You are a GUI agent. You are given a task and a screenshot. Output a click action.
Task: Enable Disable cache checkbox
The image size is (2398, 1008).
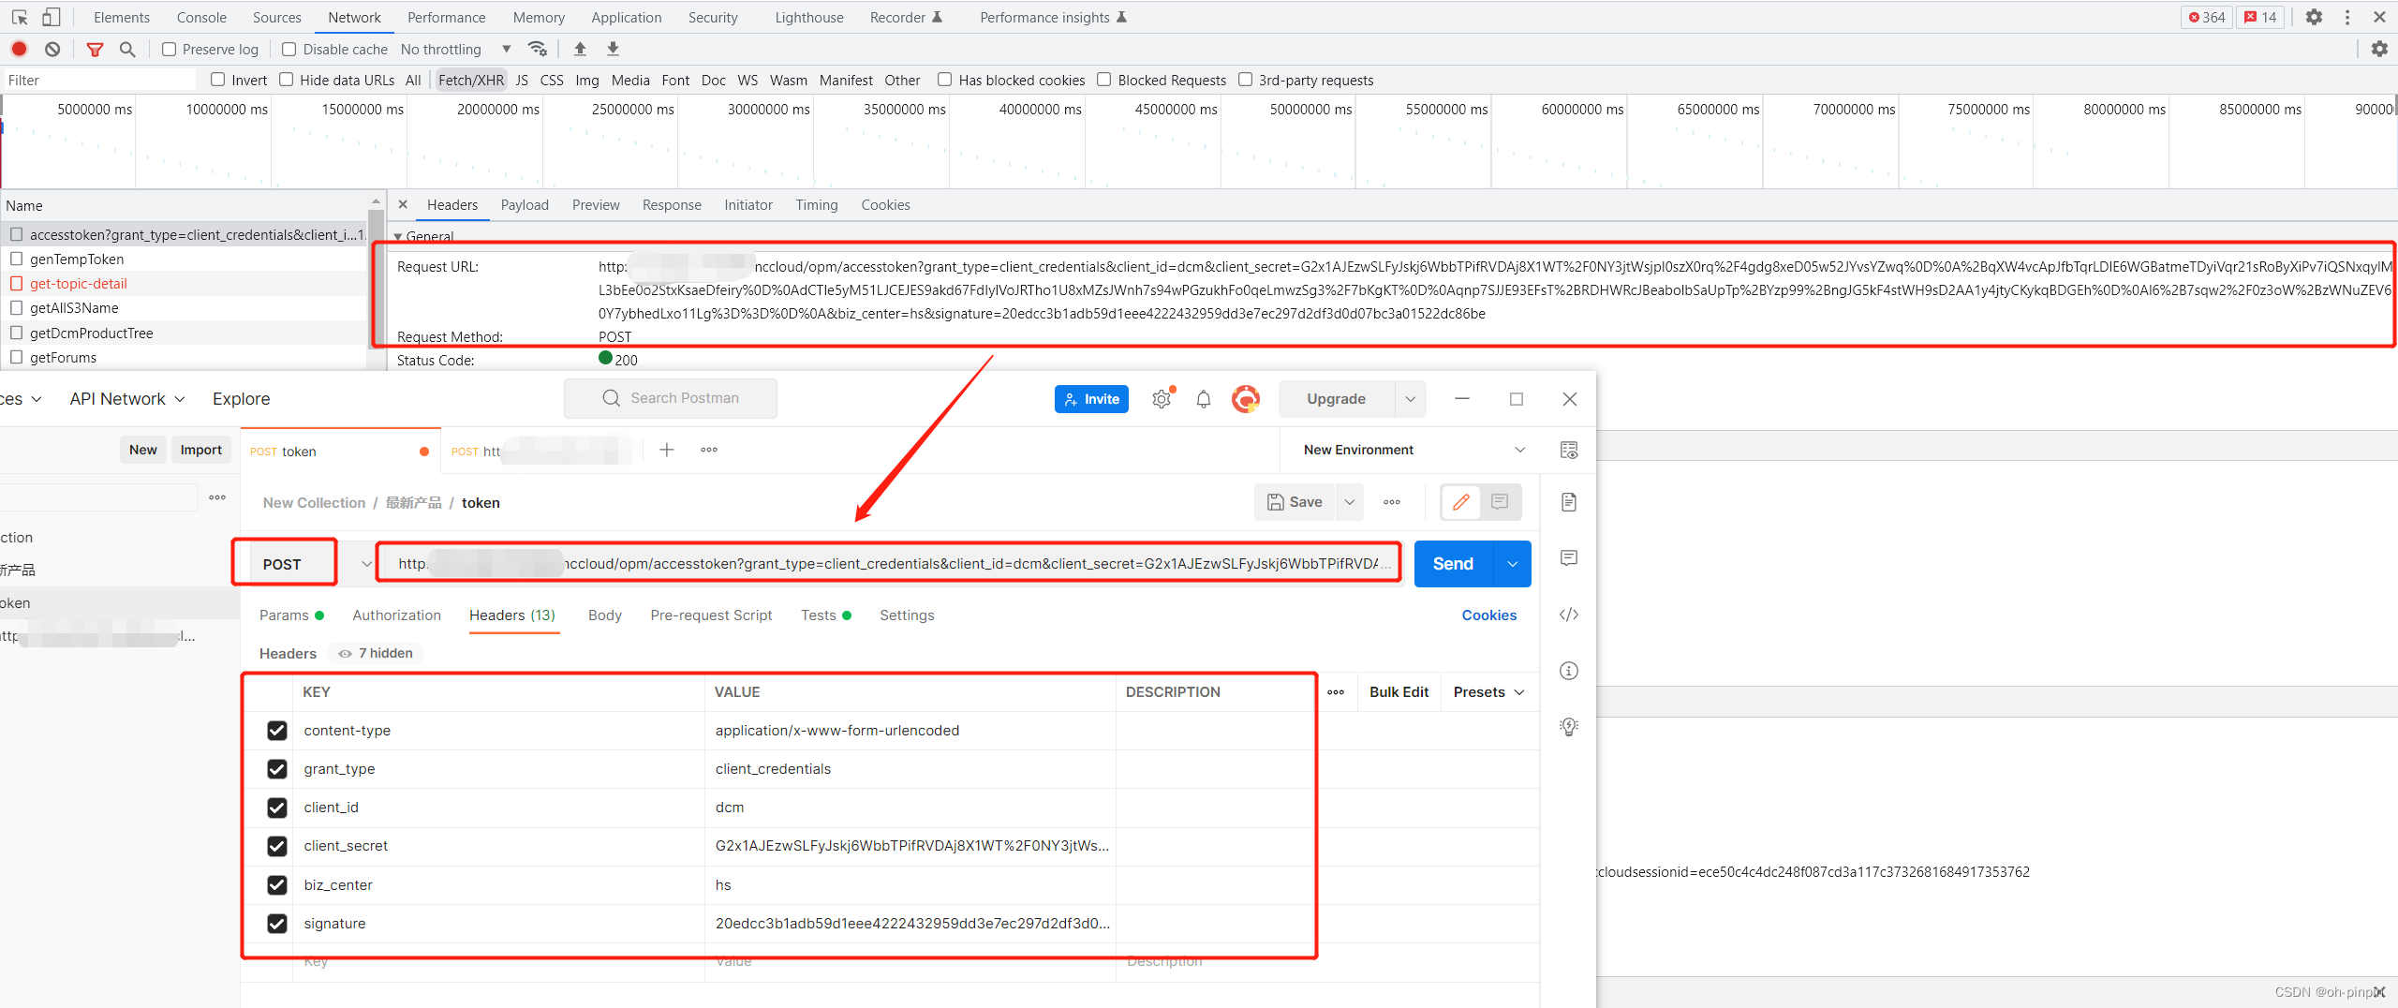289,49
